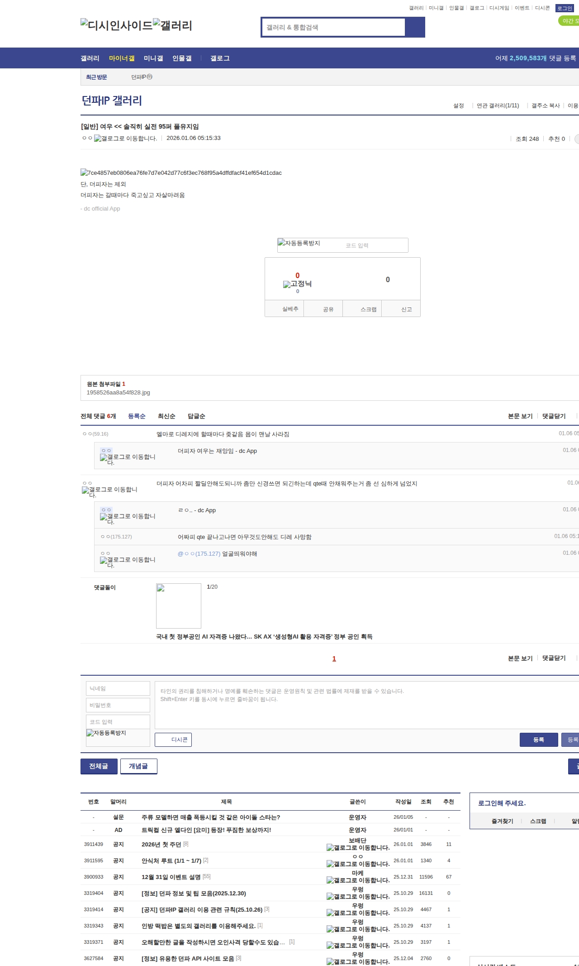
Task: Sort comments by 최신순
Action: pyautogui.click(x=166, y=416)
